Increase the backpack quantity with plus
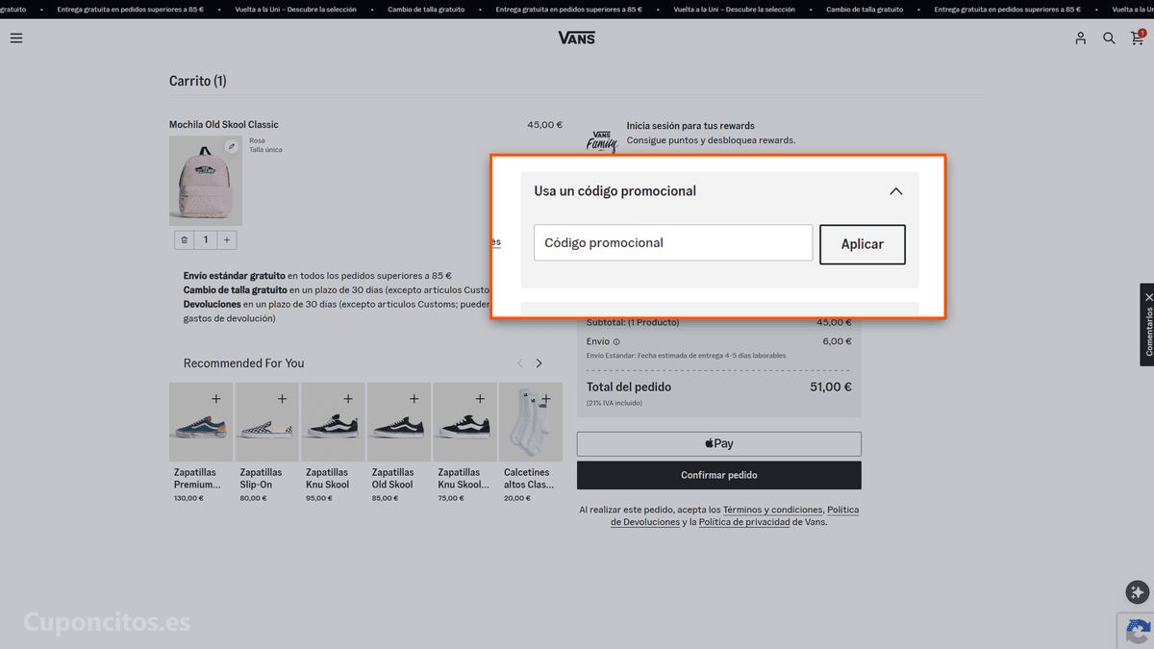Screen dimensions: 1154x649 tap(227, 240)
